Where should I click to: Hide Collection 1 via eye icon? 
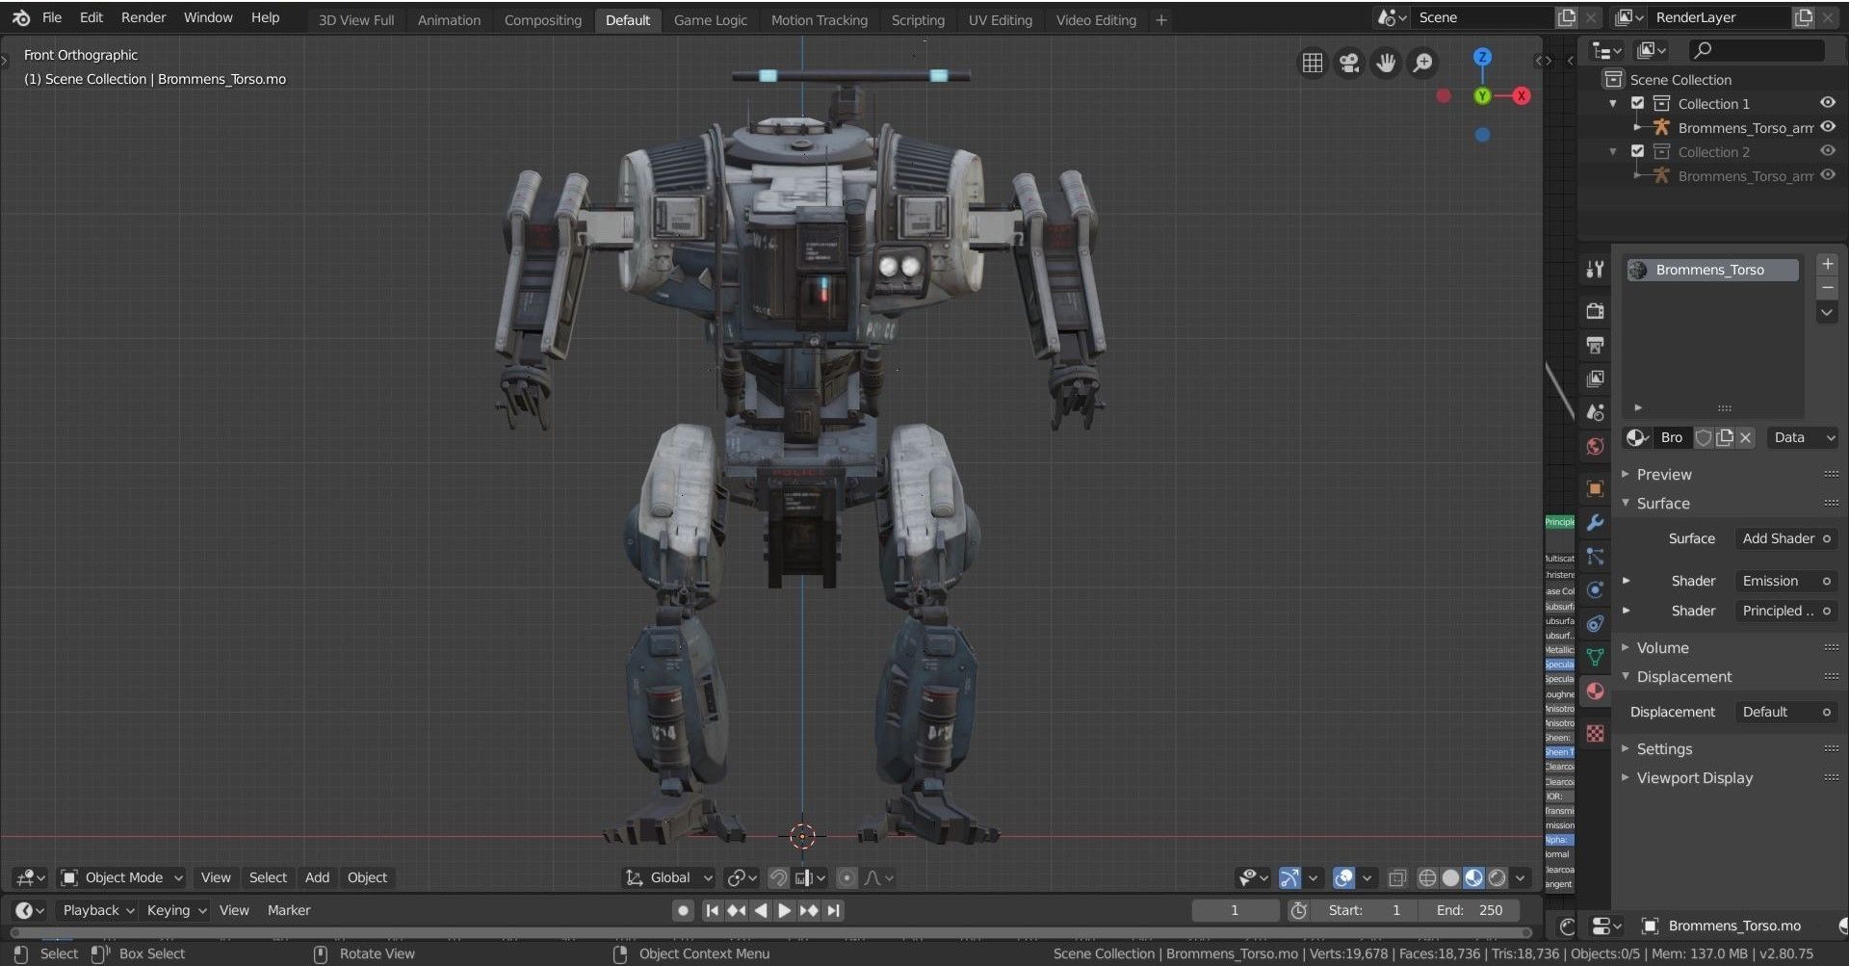point(1827,103)
